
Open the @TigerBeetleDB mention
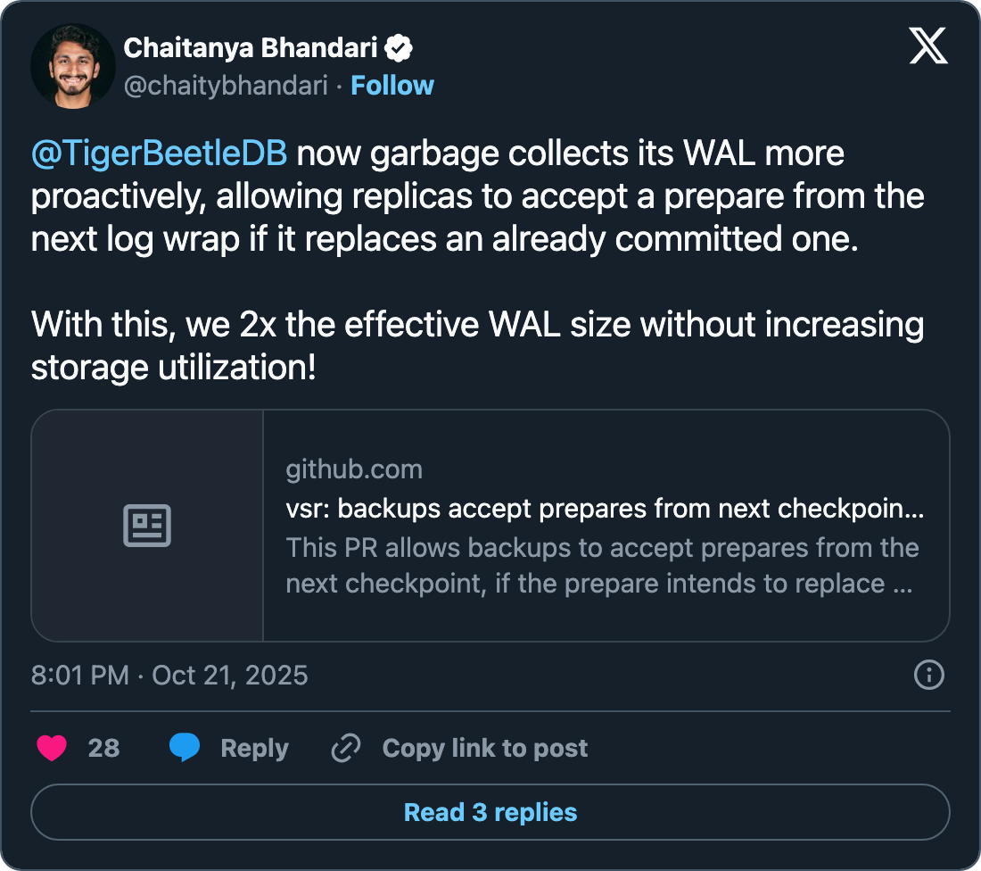point(159,153)
